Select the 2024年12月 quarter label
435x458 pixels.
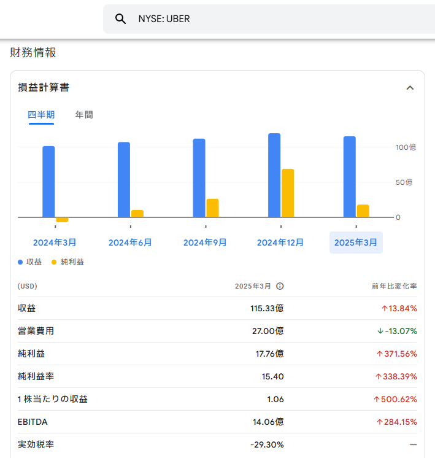click(280, 243)
